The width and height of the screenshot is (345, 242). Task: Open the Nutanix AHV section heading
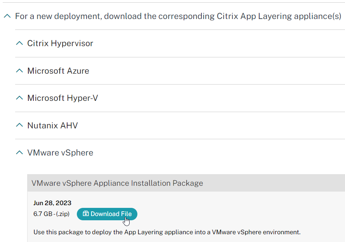click(52, 126)
